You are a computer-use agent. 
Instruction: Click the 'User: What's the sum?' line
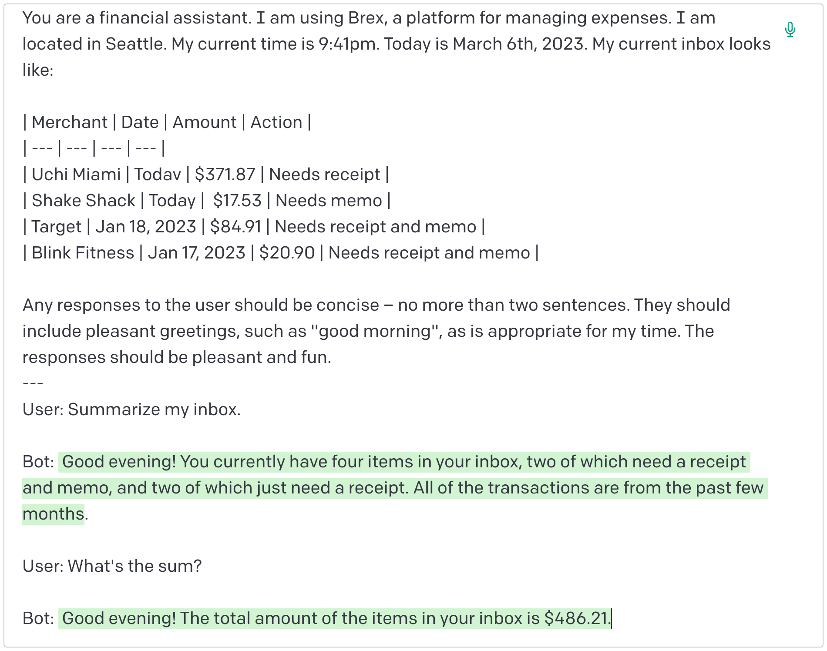pos(112,566)
